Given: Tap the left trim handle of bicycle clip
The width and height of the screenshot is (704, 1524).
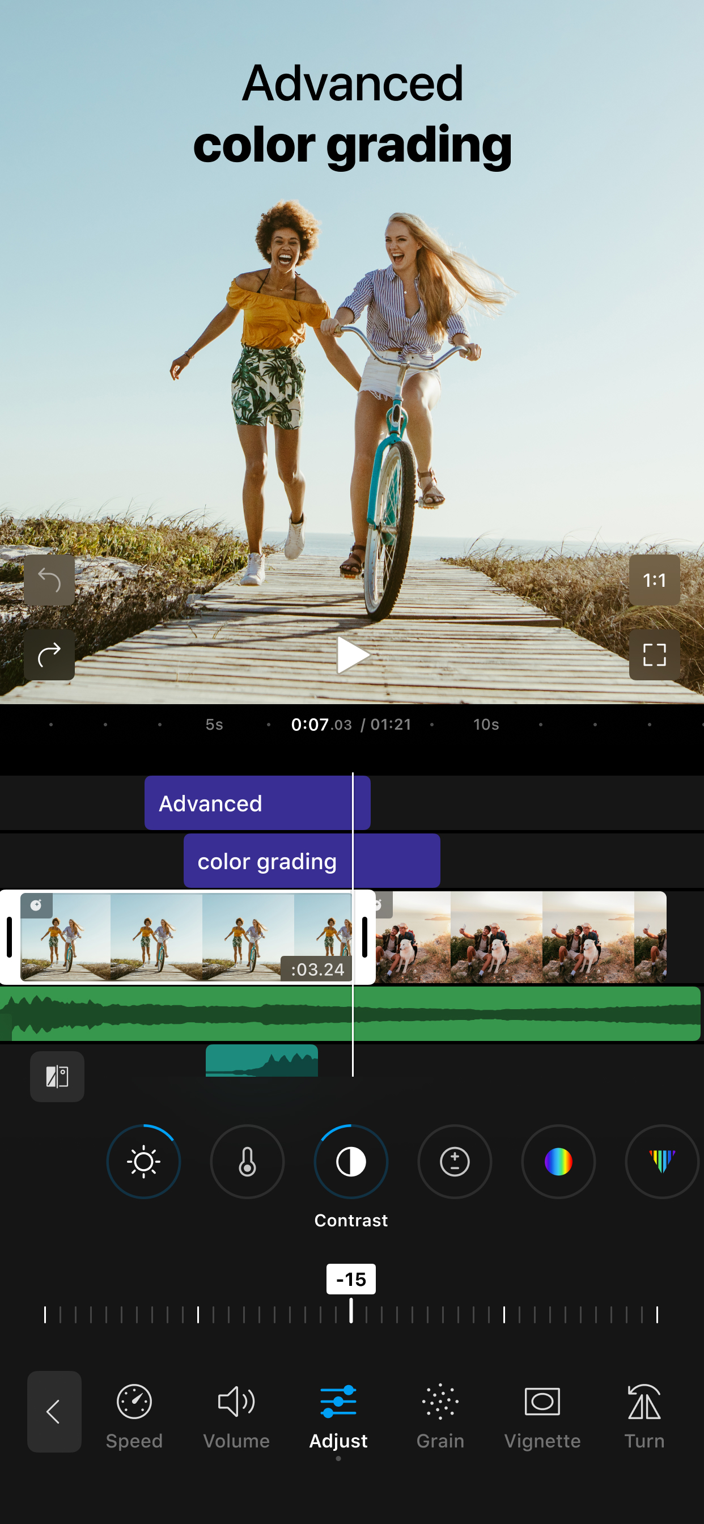Looking at the screenshot, I should (x=10, y=937).
